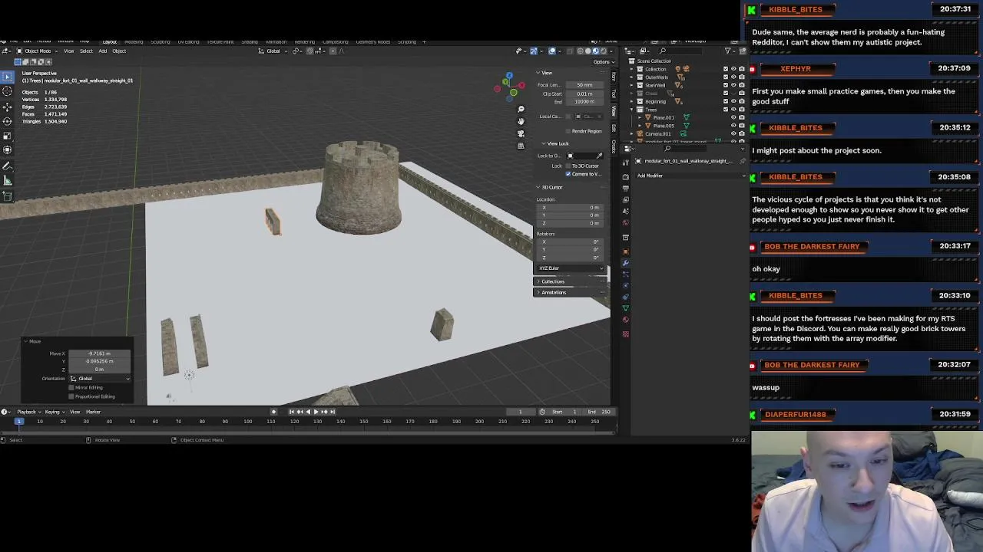Open the viewport Add menu
This screenshot has height=552, width=983.
(x=102, y=51)
